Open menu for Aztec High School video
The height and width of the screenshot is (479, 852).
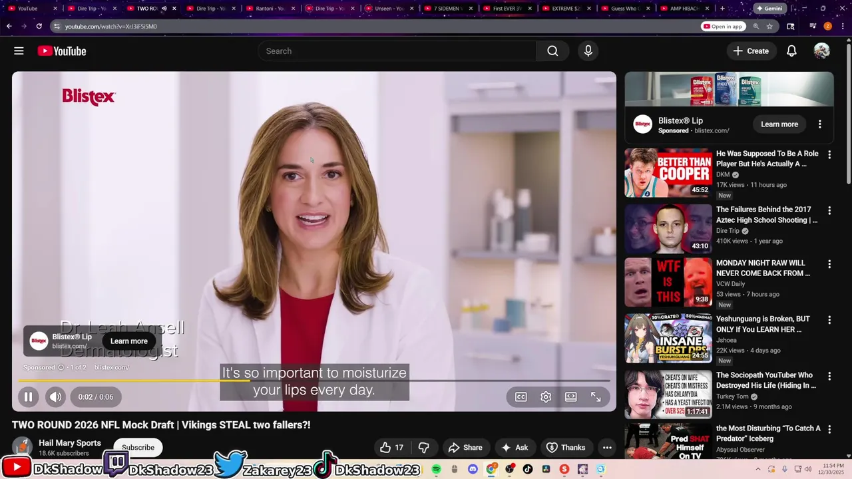pyautogui.click(x=829, y=210)
